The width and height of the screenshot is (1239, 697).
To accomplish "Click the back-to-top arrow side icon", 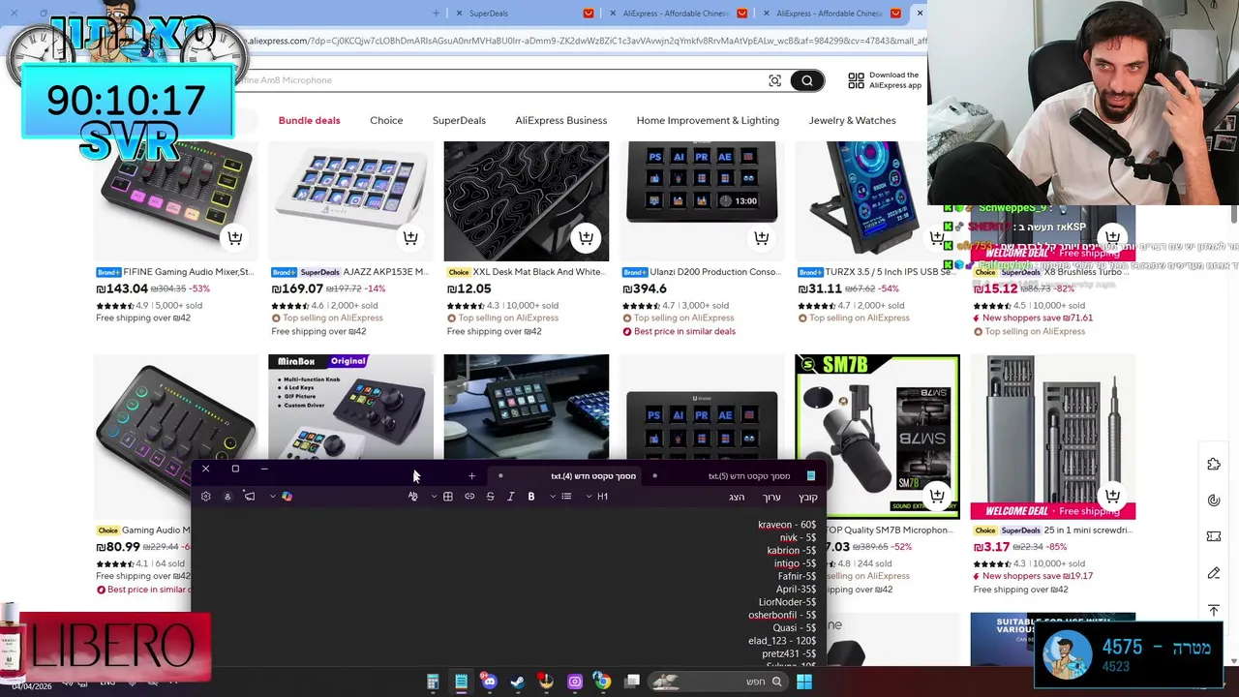I will click(x=1214, y=610).
